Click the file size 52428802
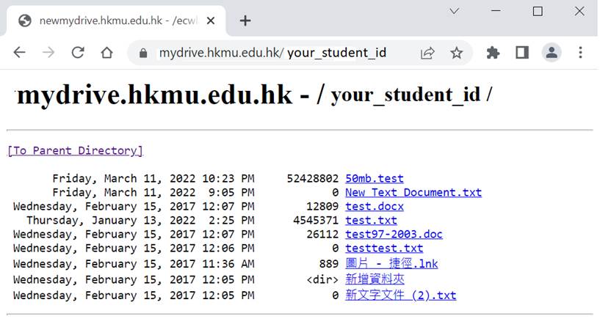This screenshot has width=600, height=327. pyautogui.click(x=313, y=178)
